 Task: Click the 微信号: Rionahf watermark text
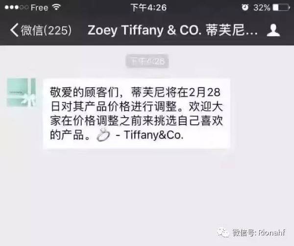click(x=259, y=232)
